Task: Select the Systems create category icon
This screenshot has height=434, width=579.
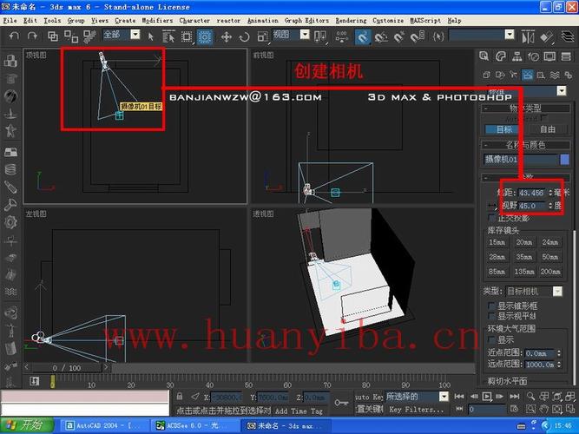Action: [x=569, y=75]
